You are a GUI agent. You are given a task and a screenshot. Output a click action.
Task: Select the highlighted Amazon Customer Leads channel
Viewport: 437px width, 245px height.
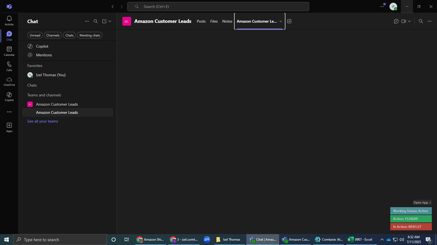pyautogui.click(x=68, y=112)
